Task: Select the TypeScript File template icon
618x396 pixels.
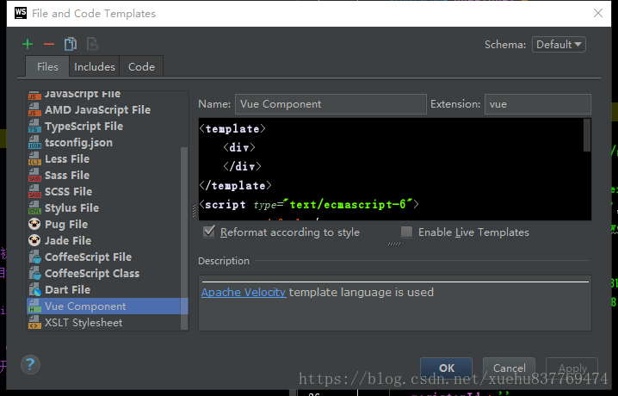Action: [x=34, y=127]
